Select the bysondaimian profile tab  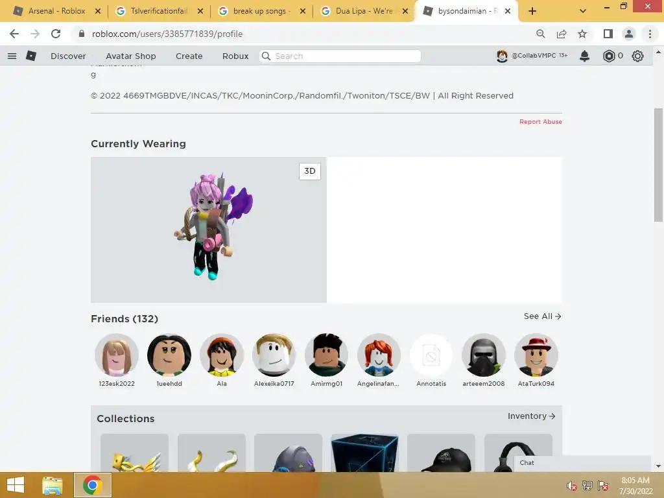466,11
